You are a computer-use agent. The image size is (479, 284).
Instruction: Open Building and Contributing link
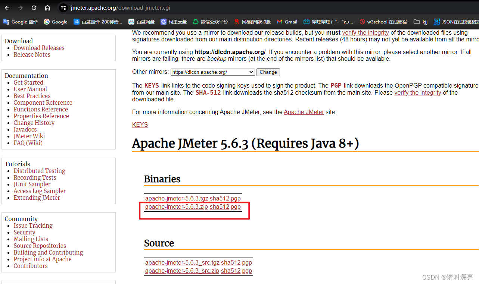(x=48, y=252)
